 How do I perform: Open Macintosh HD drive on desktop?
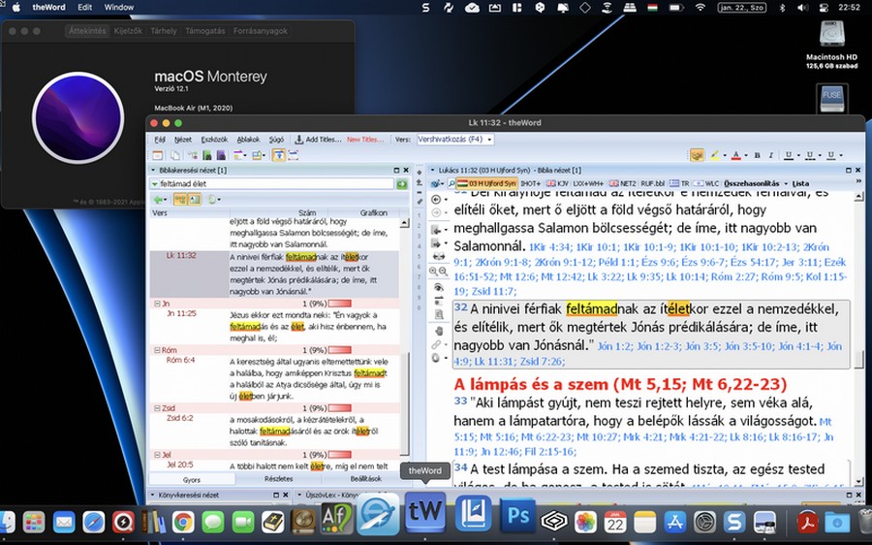pos(832,45)
